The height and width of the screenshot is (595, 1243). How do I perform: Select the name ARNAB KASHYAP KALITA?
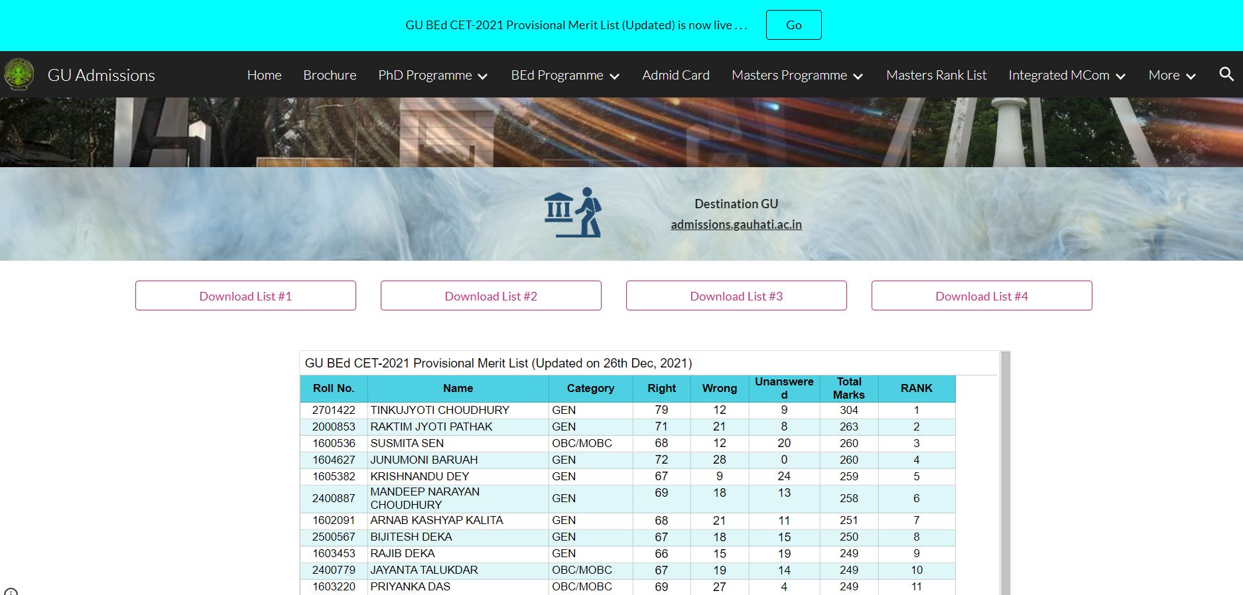coord(436,520)
